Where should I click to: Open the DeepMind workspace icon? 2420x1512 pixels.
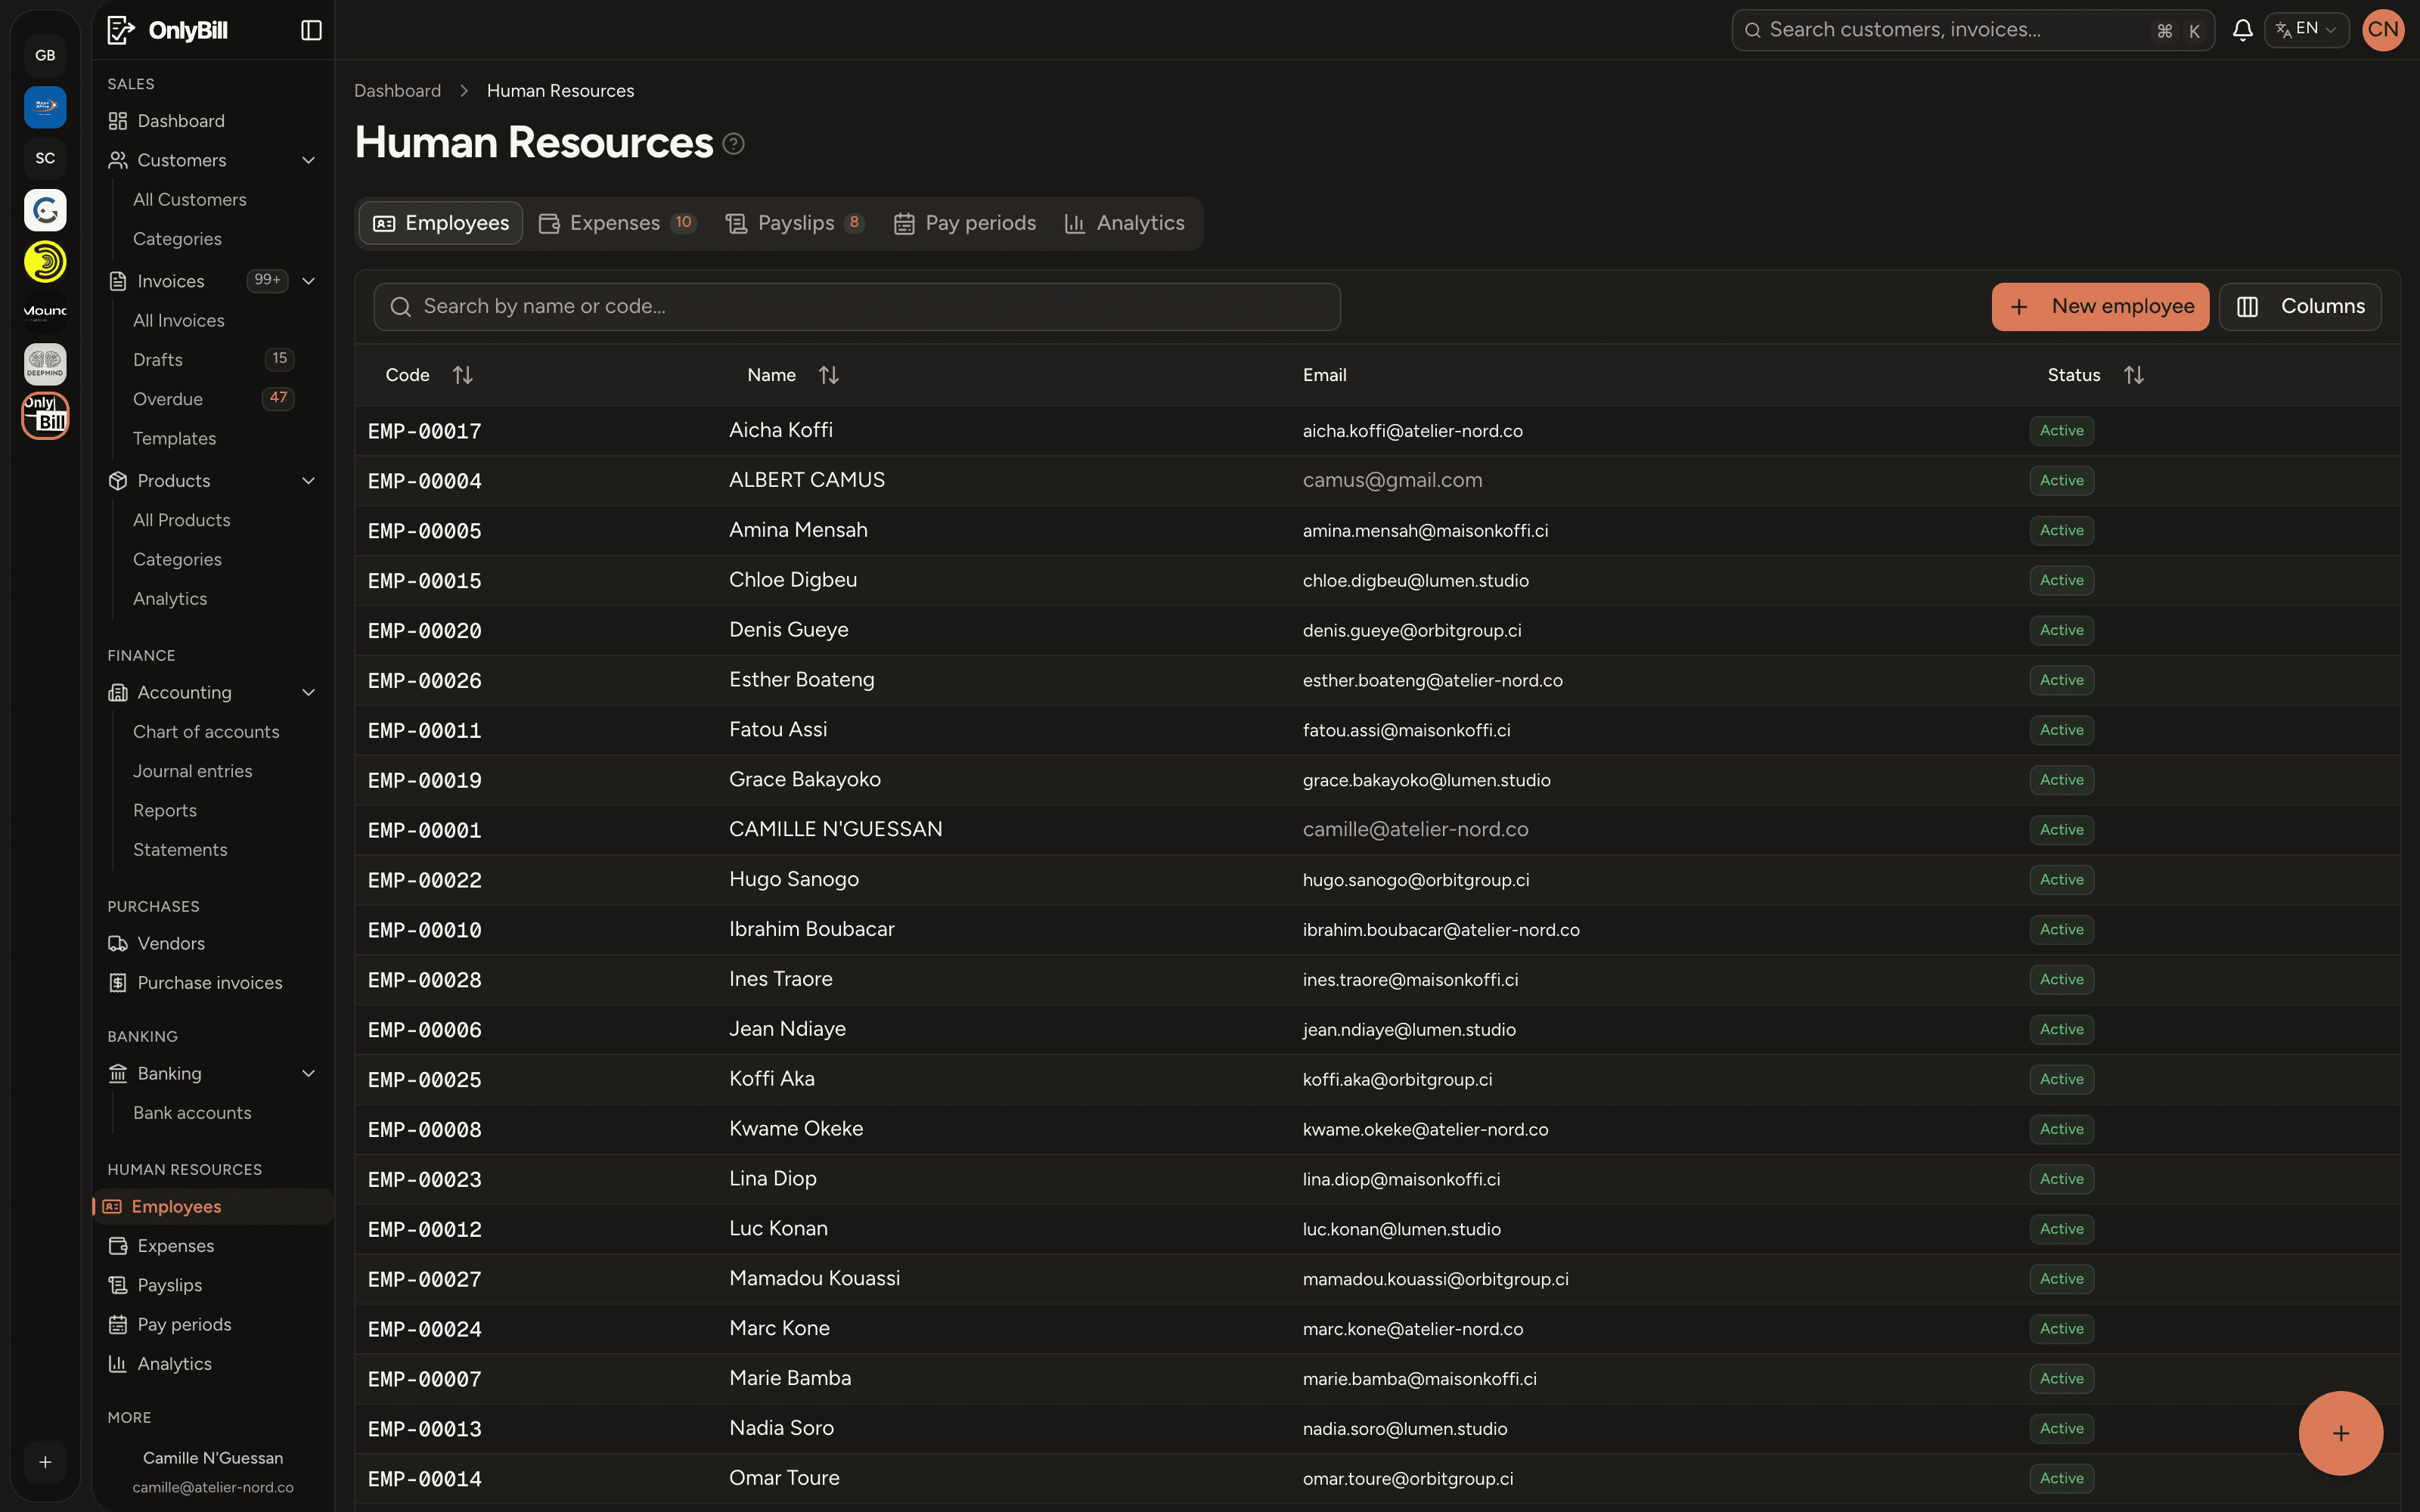tap(45, 364)
